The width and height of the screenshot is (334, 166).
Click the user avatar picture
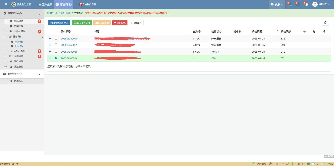click(x=315, y=4)
